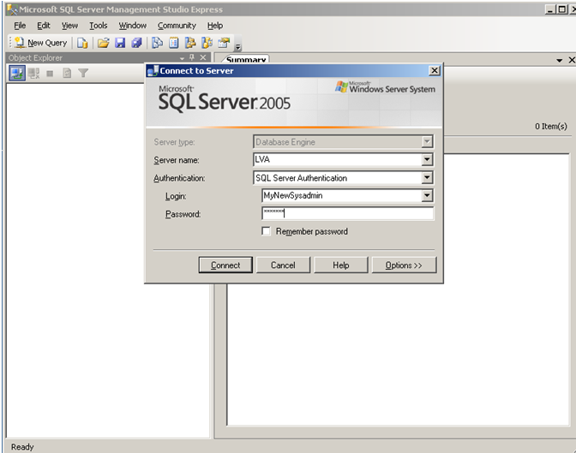Minimize the Management Studio window

[x=549, y=9]
